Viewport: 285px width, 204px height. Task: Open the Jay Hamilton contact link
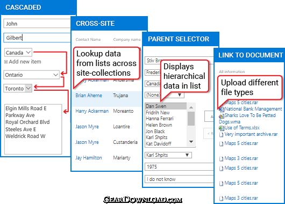coord(89,158)
